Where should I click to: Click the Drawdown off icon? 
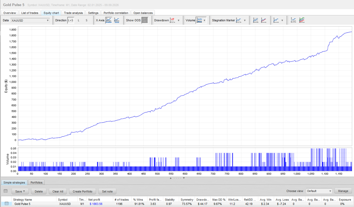pyautogui.click(x=172, y=20)
